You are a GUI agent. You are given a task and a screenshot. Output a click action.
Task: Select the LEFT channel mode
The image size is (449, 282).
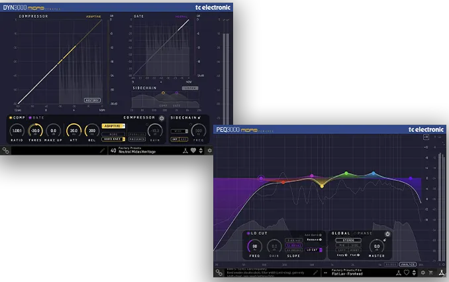(x=342, y=250)
